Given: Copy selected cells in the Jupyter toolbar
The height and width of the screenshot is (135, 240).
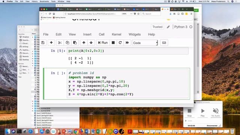Looking at the screenshot, I should point(67,43).
